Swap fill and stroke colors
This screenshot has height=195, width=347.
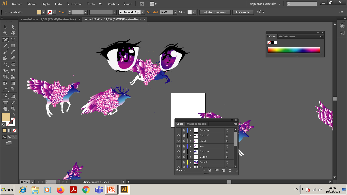14,115
